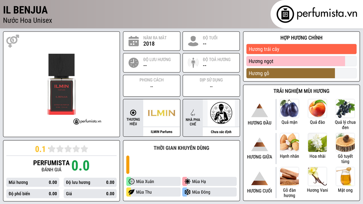The height and width of the screenshot is (204, 363).
Task: Click the Độ phổ biến 0.00 rating row
Action: pyautogui.click(x=33, y=194)
